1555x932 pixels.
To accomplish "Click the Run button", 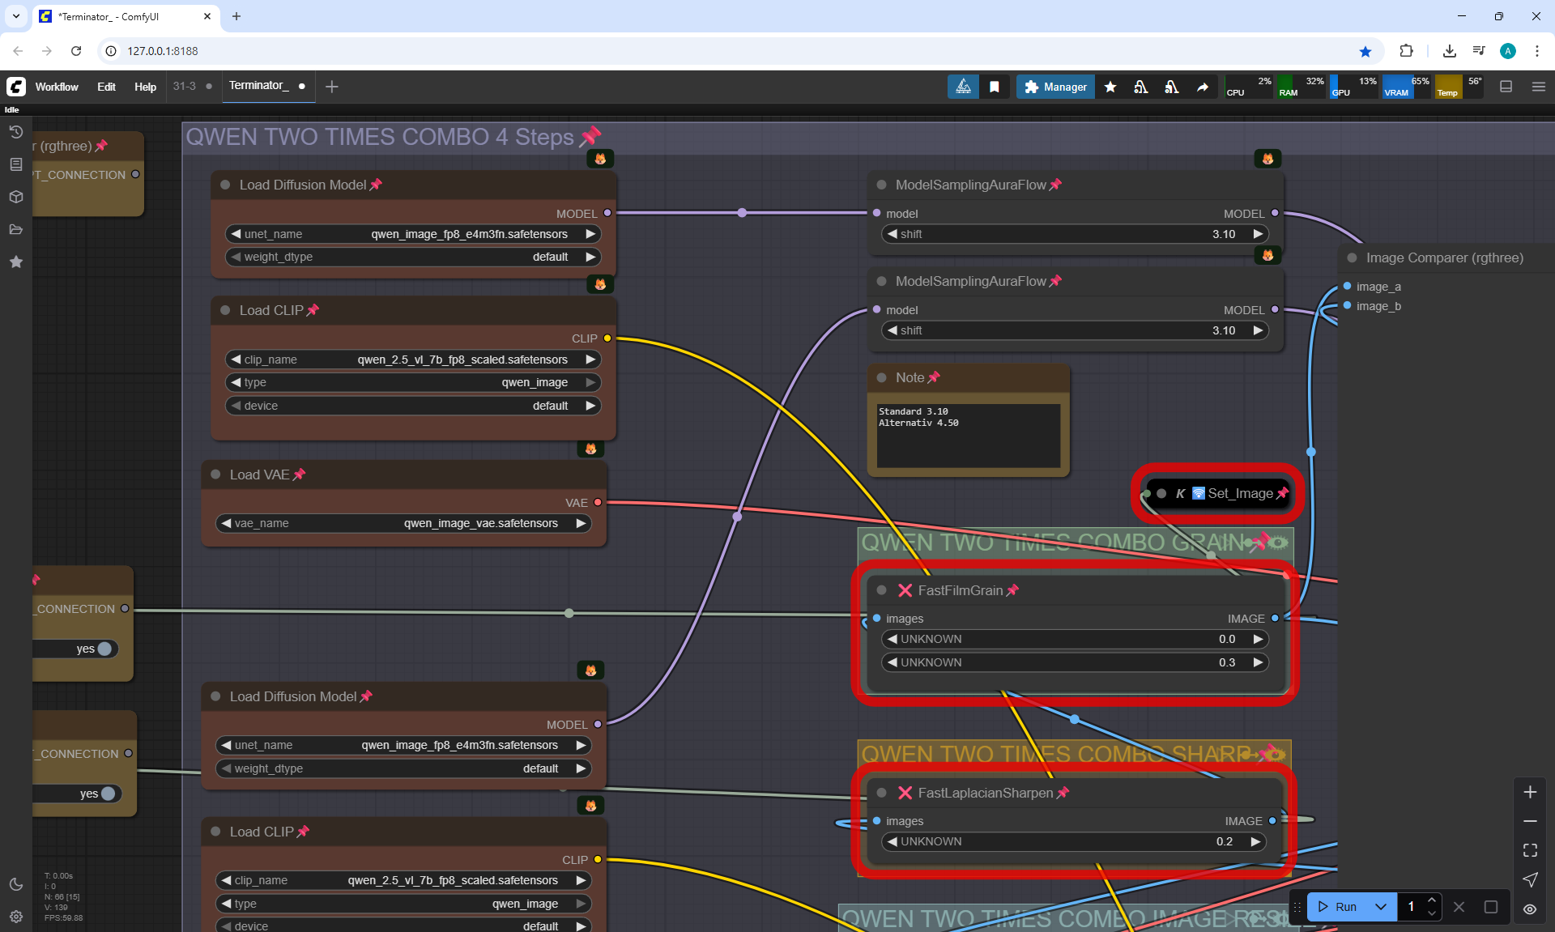I will click(x=1338, y=907).
